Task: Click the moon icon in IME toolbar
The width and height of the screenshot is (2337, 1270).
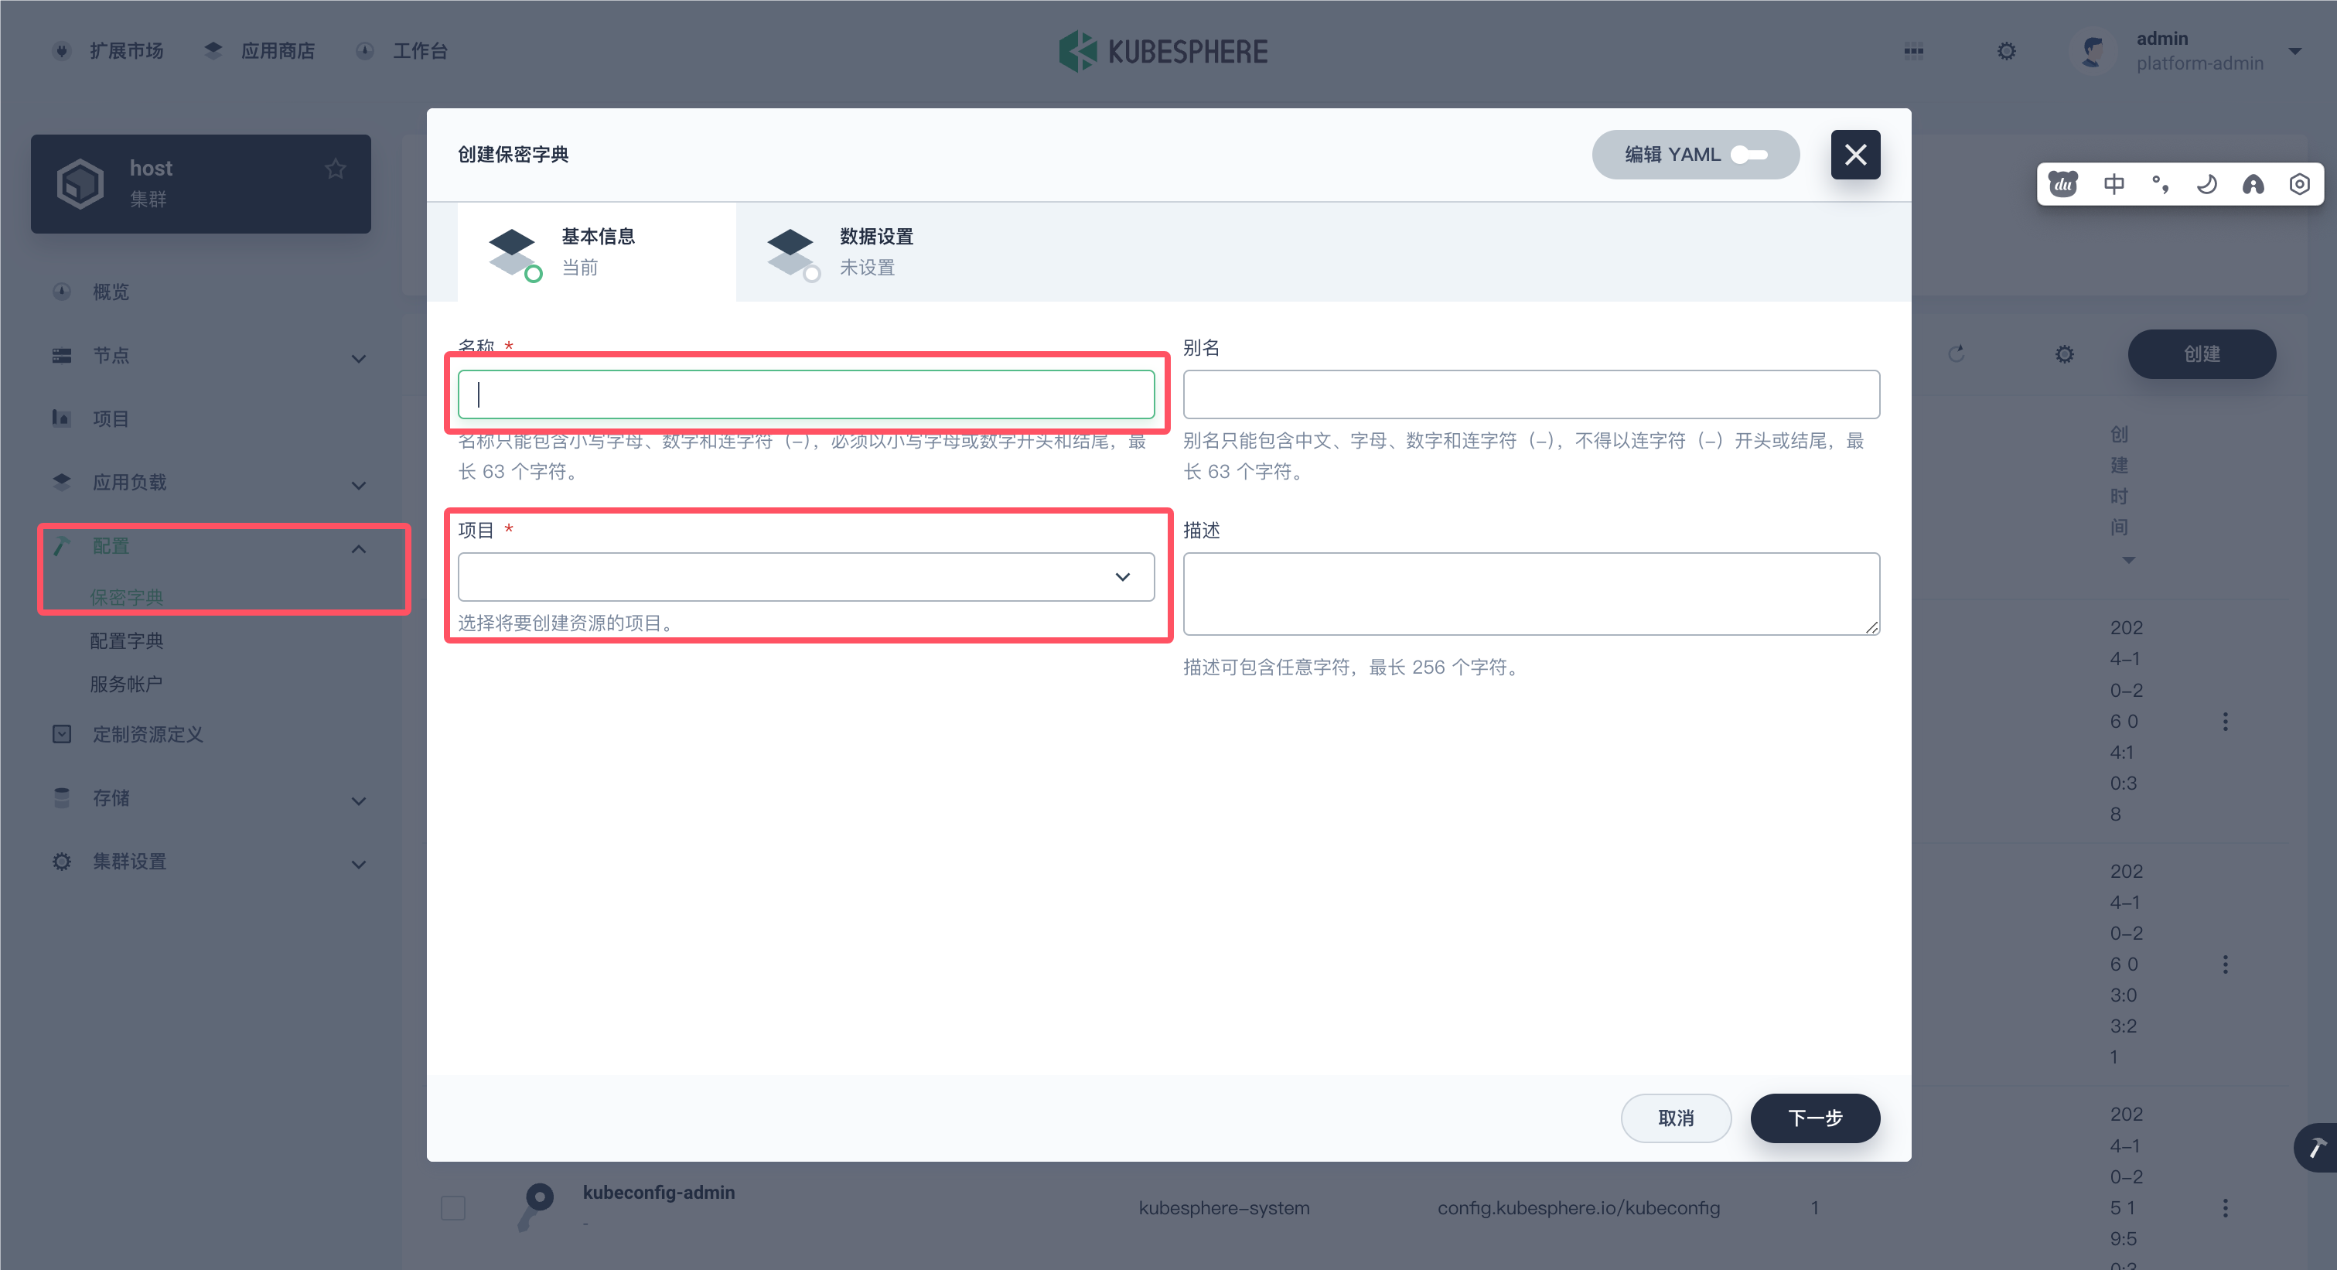Action: 2206,184
